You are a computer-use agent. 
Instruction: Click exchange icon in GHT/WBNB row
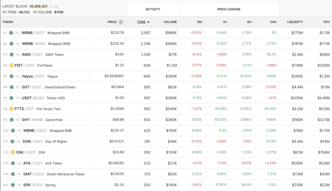click(x=11, y=120)
